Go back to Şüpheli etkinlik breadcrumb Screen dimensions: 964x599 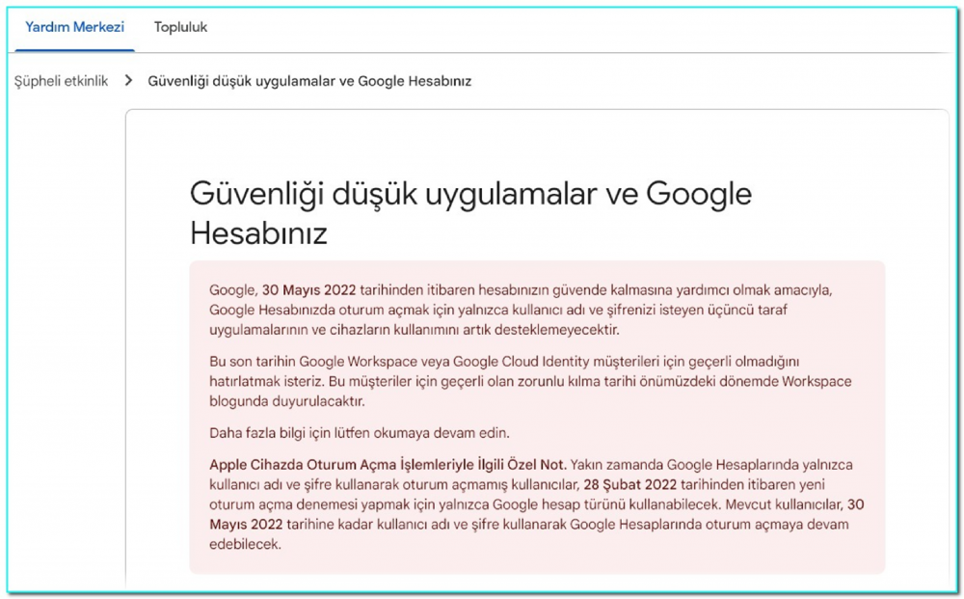(x=61, y=81)
